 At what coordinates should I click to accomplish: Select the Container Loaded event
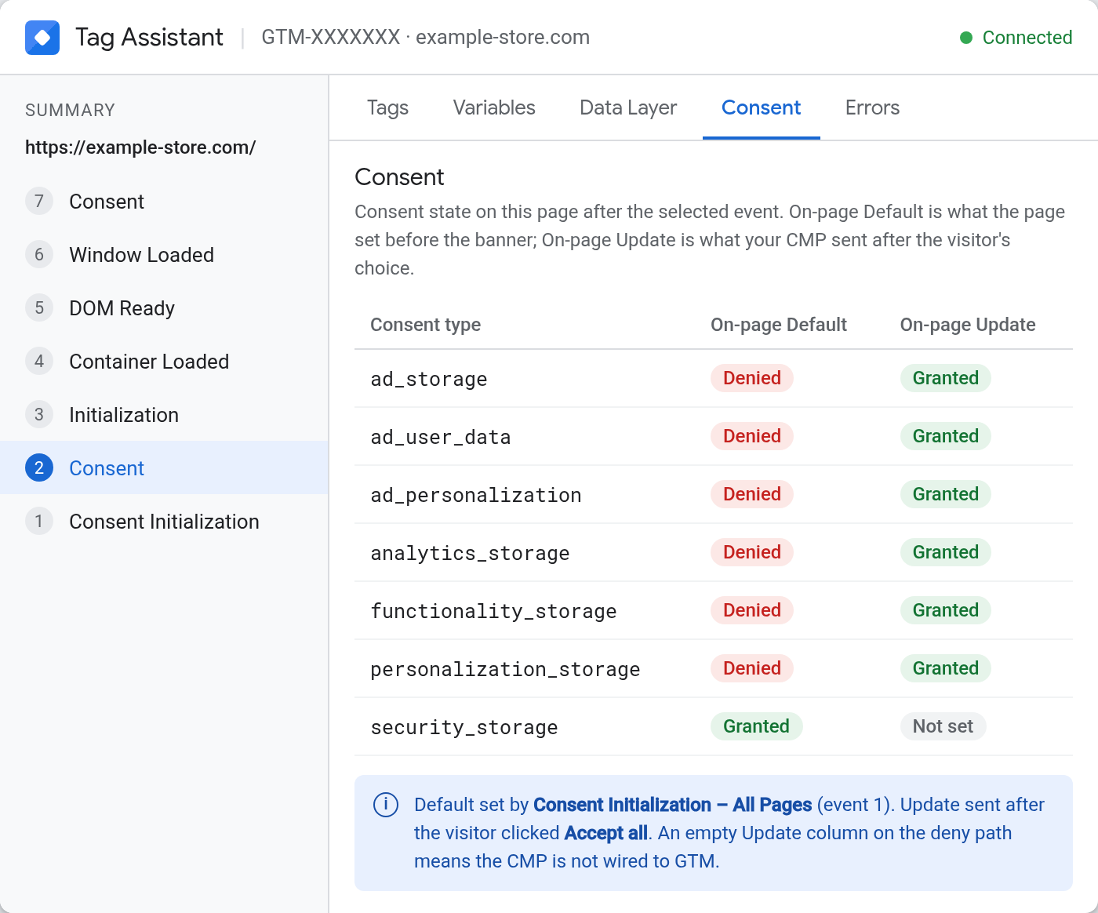[164, 361]
